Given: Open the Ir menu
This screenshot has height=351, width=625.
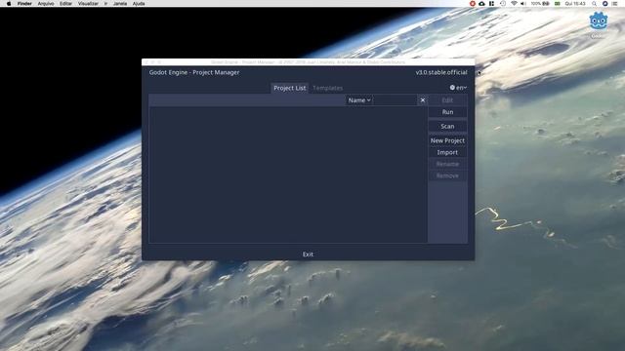Looking at the screenshot, I should [x=105, y=4].
